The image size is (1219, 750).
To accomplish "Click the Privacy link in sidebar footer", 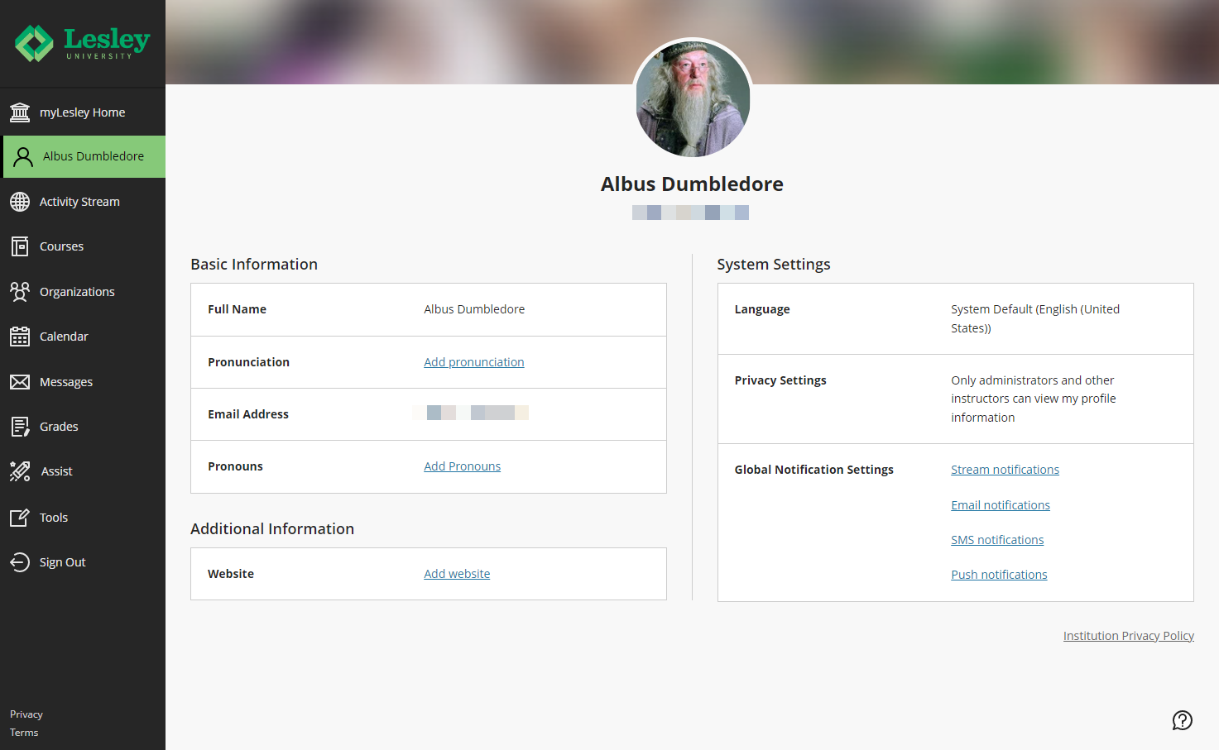I will tap(26, 714).
